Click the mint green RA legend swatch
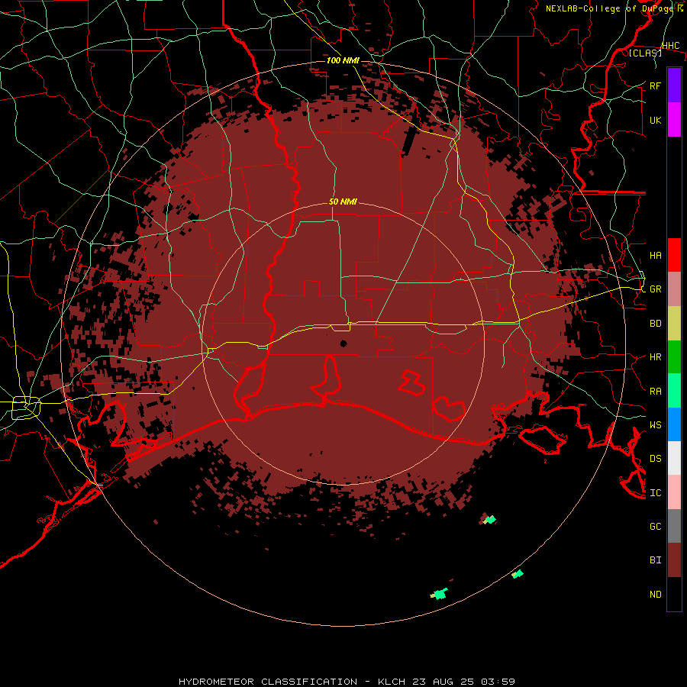 pos(674,391)
